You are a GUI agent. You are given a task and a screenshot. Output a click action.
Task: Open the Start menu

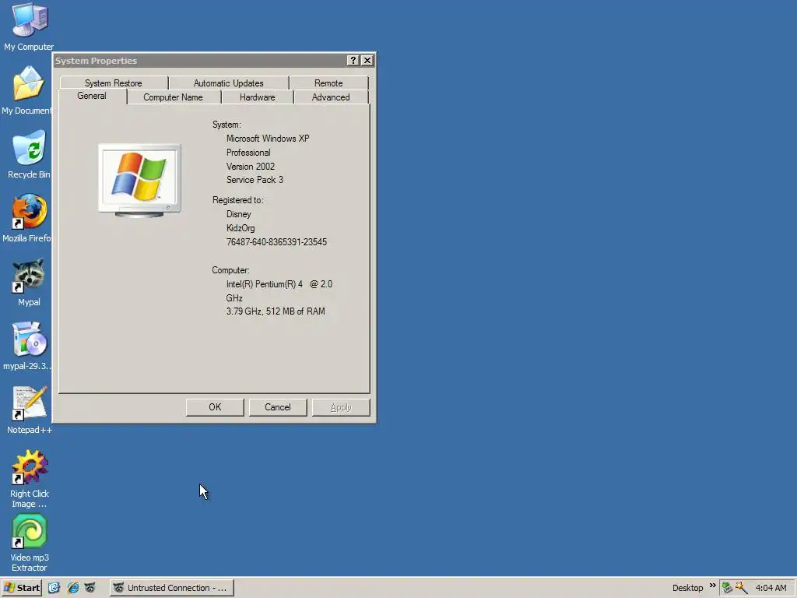21,588
